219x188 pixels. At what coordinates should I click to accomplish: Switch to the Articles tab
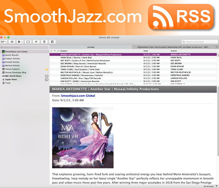[x=91, y=47]
